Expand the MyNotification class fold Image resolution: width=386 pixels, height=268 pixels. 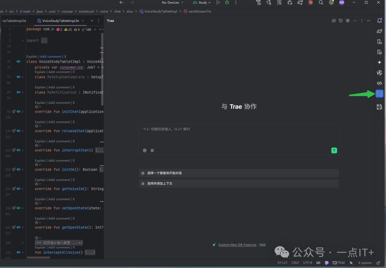coord(23,92)
